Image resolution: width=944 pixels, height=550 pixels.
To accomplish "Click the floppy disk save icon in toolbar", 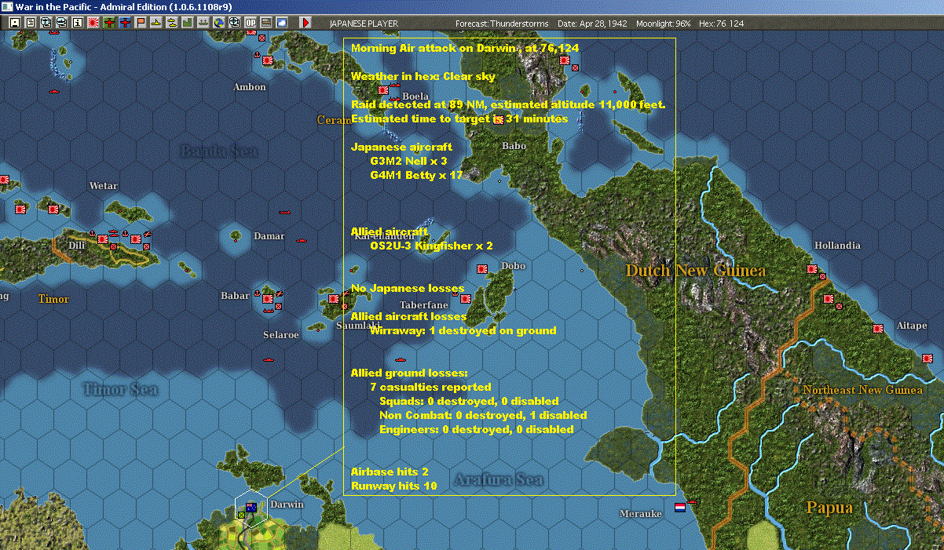I will click(14, 23).
